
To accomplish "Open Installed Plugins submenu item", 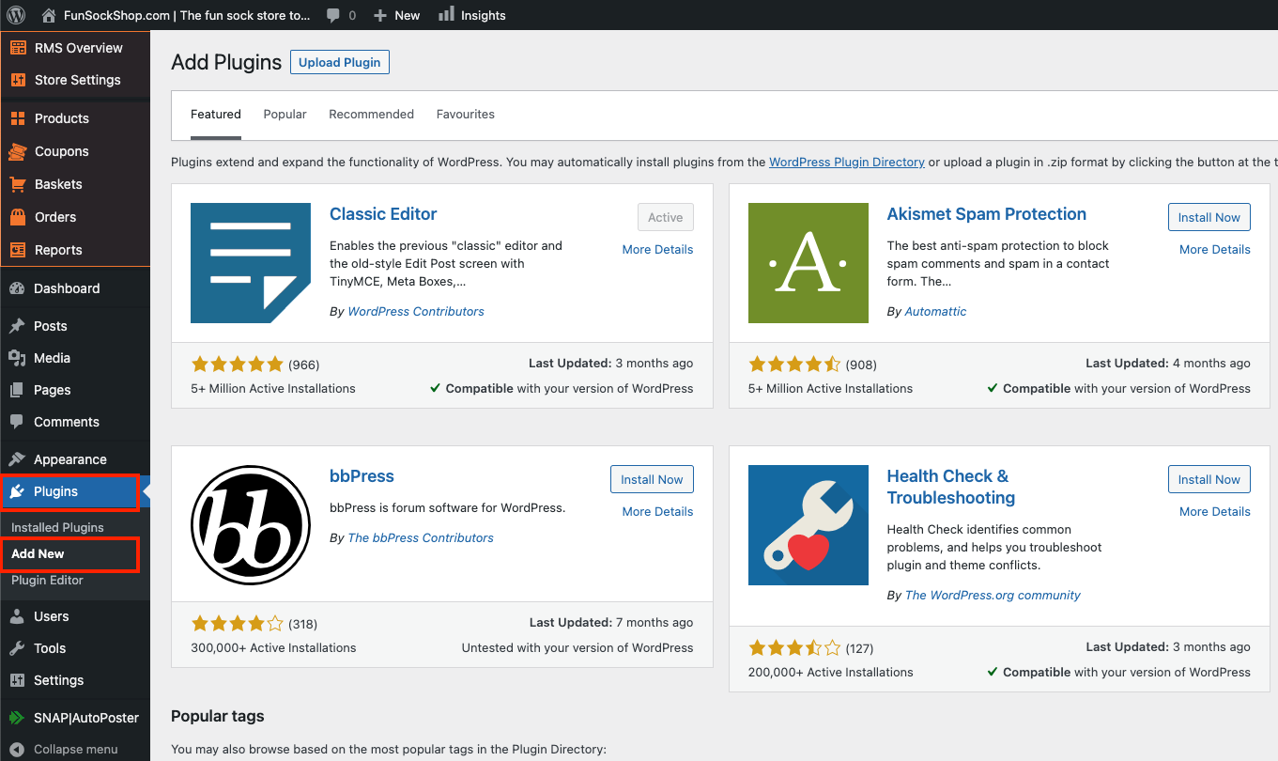I will click(57, 528).
